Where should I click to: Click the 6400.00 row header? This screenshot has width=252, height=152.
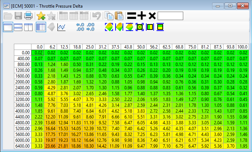[x=23, y=146]
